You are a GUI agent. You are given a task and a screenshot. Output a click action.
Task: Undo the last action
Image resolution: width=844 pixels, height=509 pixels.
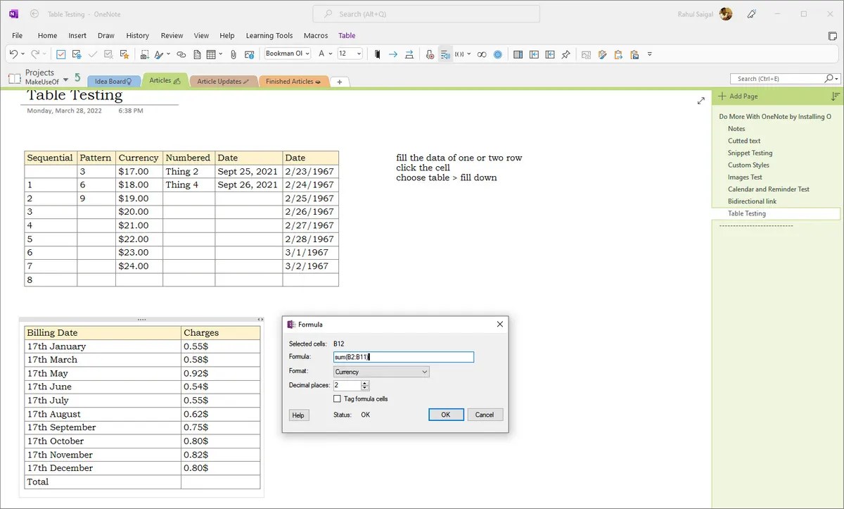pos(14,54)
